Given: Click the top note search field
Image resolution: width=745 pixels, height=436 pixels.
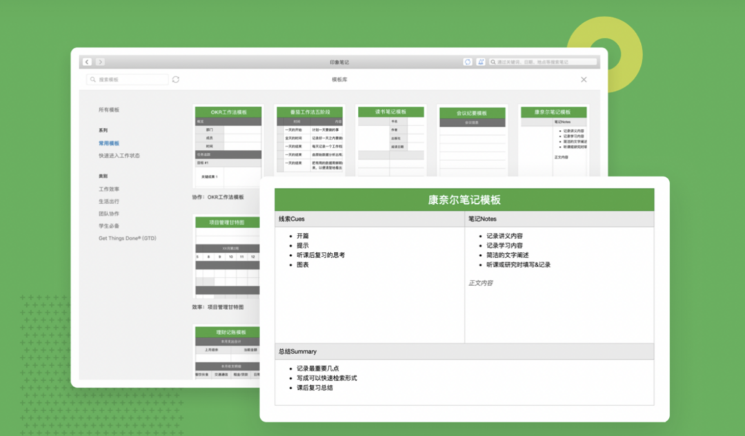Looking at the screenshot, I should click(x=543, y=62).
